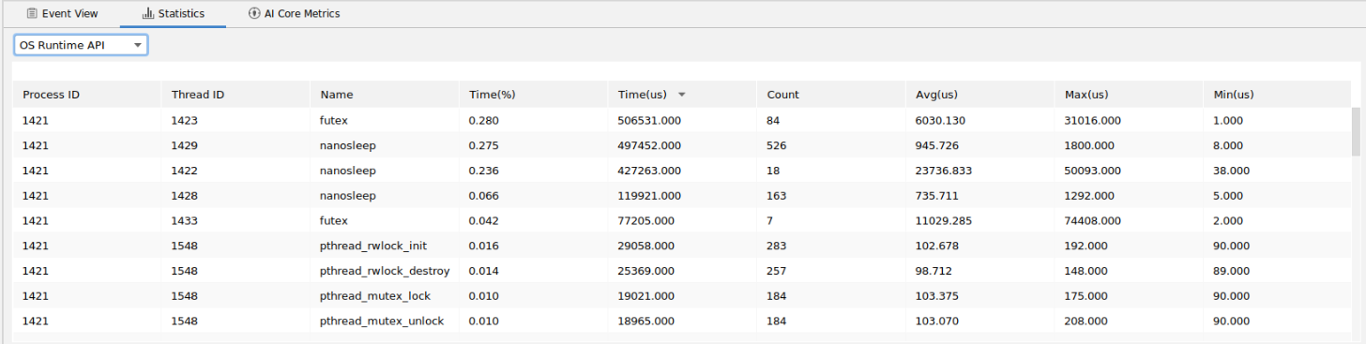Sort by the Process ID column header
The height and width of the screenshot is (344, 1366).
pos(87,95)
